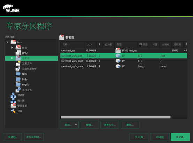The width and height of the screenshot is (193, 143).
Task: Click the SUSE chameleon logo
Action: pyautogui.click(x=11, y=8)
